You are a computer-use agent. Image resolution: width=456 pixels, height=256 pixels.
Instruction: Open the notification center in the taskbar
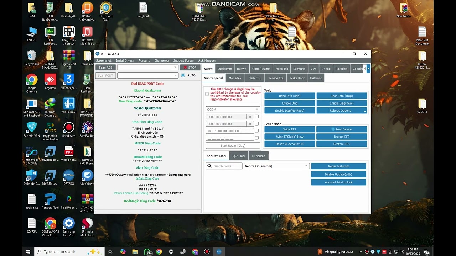(x=426, y=252)
